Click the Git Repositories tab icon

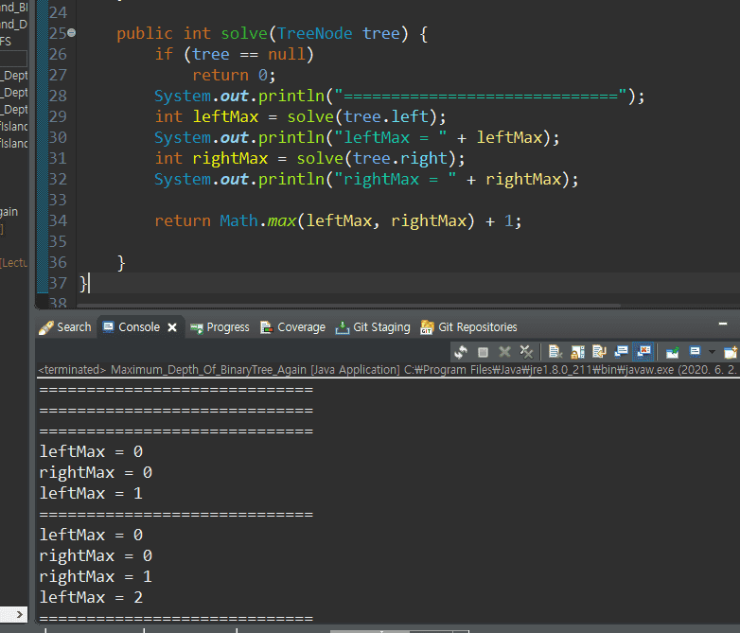coord(427,327)
